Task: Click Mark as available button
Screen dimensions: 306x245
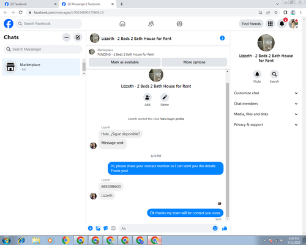Action: (125, 62)
